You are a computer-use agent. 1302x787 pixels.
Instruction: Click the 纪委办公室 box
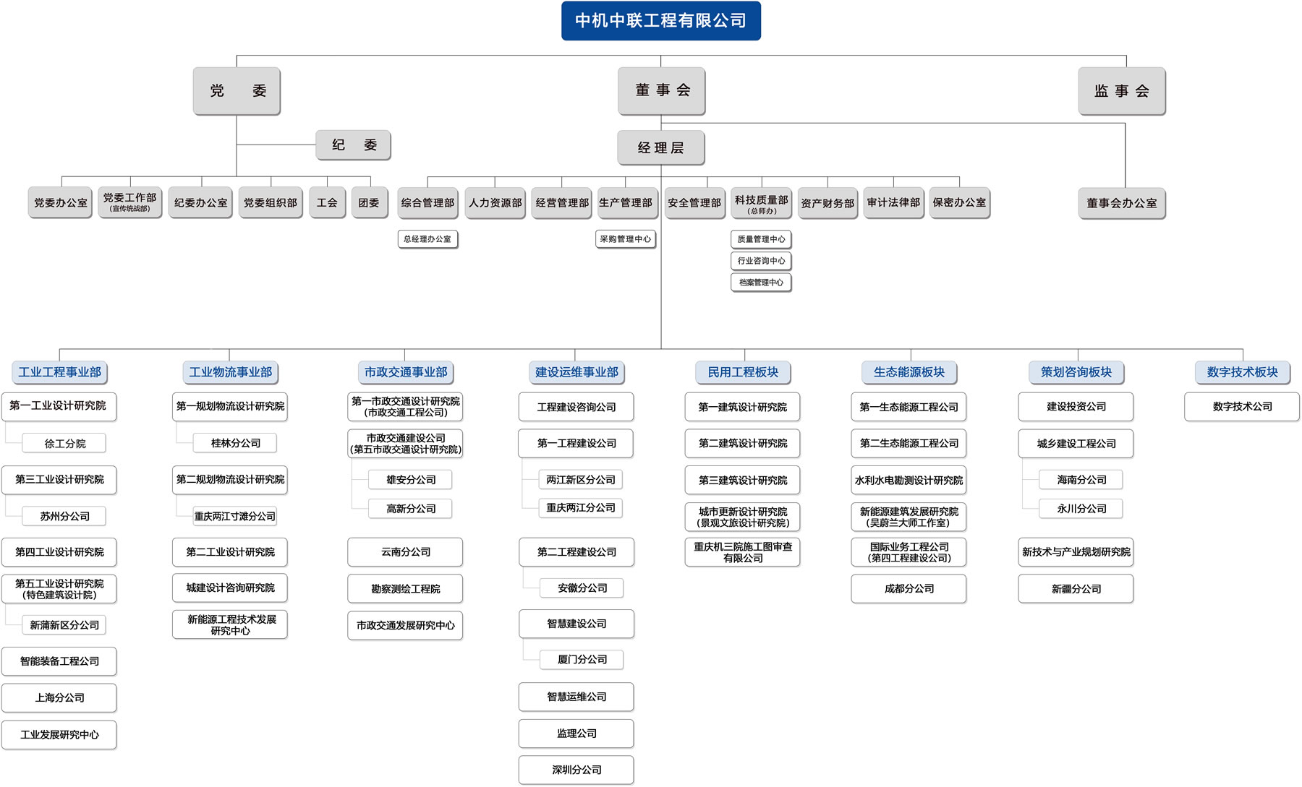point(200,203)
